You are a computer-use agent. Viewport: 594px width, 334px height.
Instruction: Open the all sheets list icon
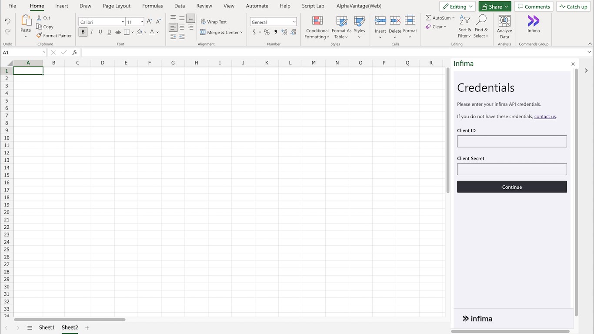[x=30, y=327]
